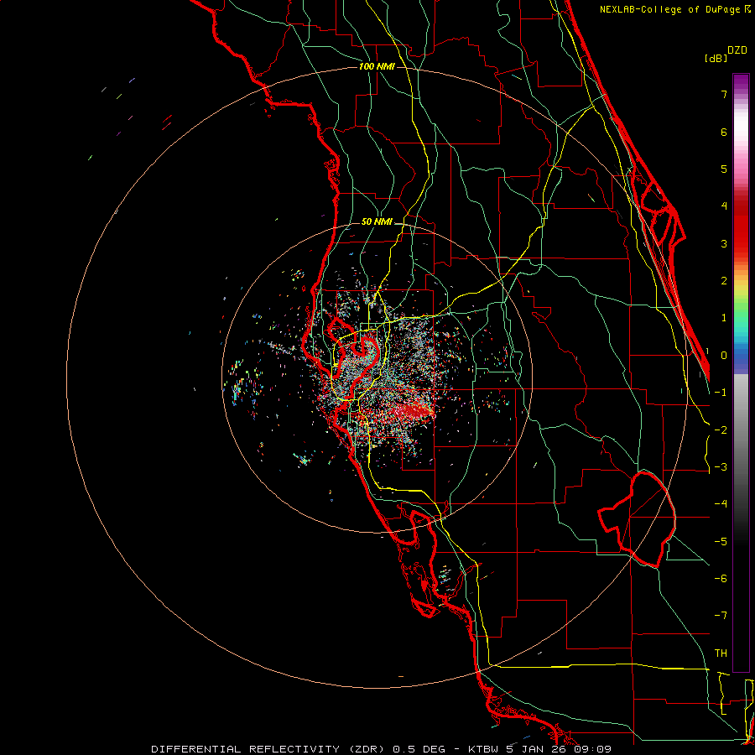Click the '0' value on the color scale
The height and width of the screenshot is (755, 755).
pyautogui.click(x=724, y=356)
